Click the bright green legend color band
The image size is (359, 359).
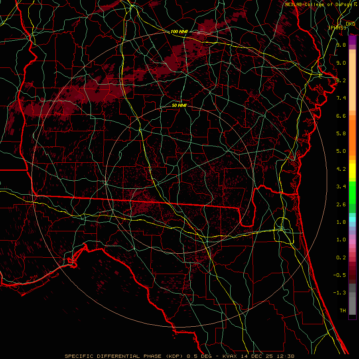point(352,191)
